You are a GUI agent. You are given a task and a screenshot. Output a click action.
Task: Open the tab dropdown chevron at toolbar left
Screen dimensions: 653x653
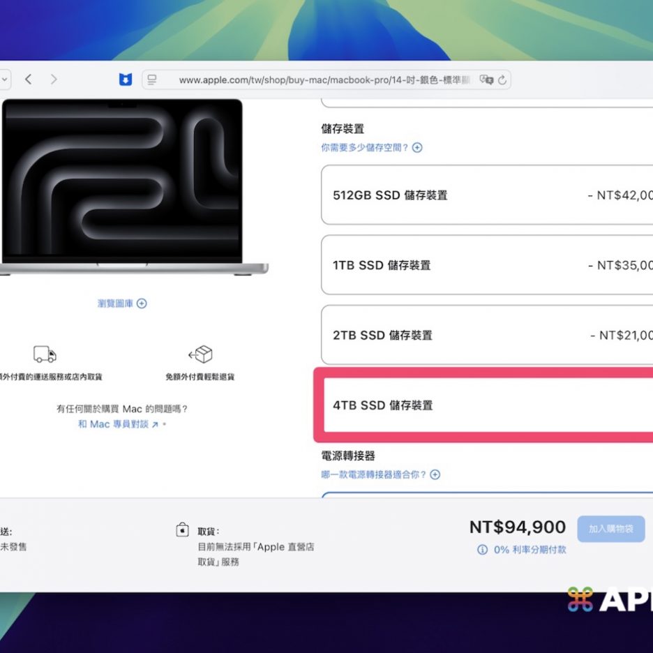point(4,80)
